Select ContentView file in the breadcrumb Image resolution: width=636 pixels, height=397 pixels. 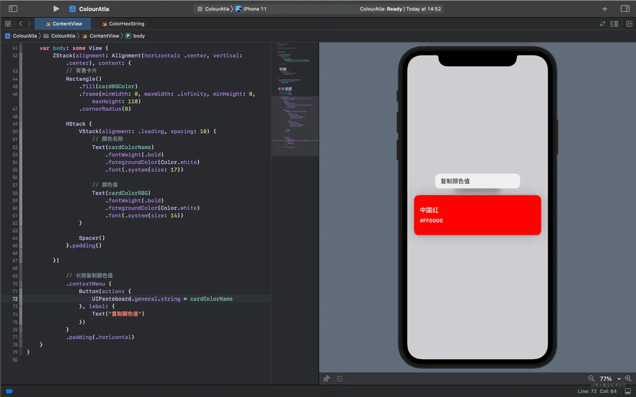point(100,36)
